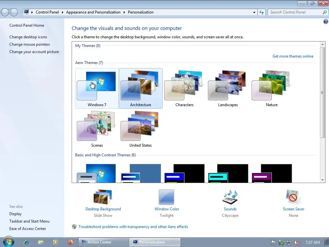
Task: Launch Firefox from taskbar
Action: [x=70, y=242]
